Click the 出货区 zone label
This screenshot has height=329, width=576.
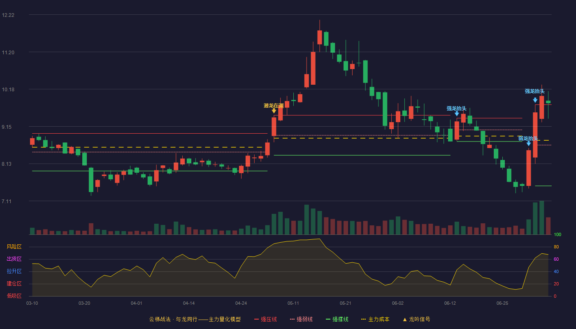point(14,259)
